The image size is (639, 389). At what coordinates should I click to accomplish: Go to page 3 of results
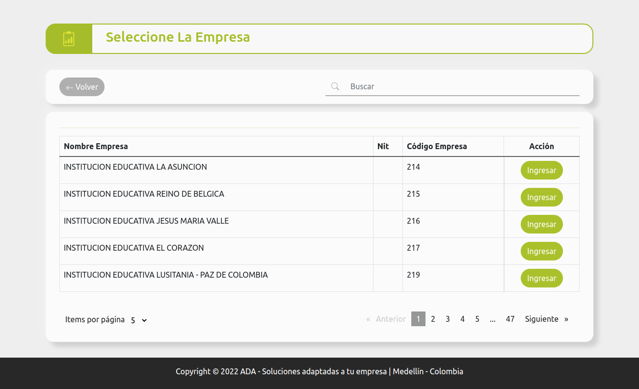(x=448, y=319)
